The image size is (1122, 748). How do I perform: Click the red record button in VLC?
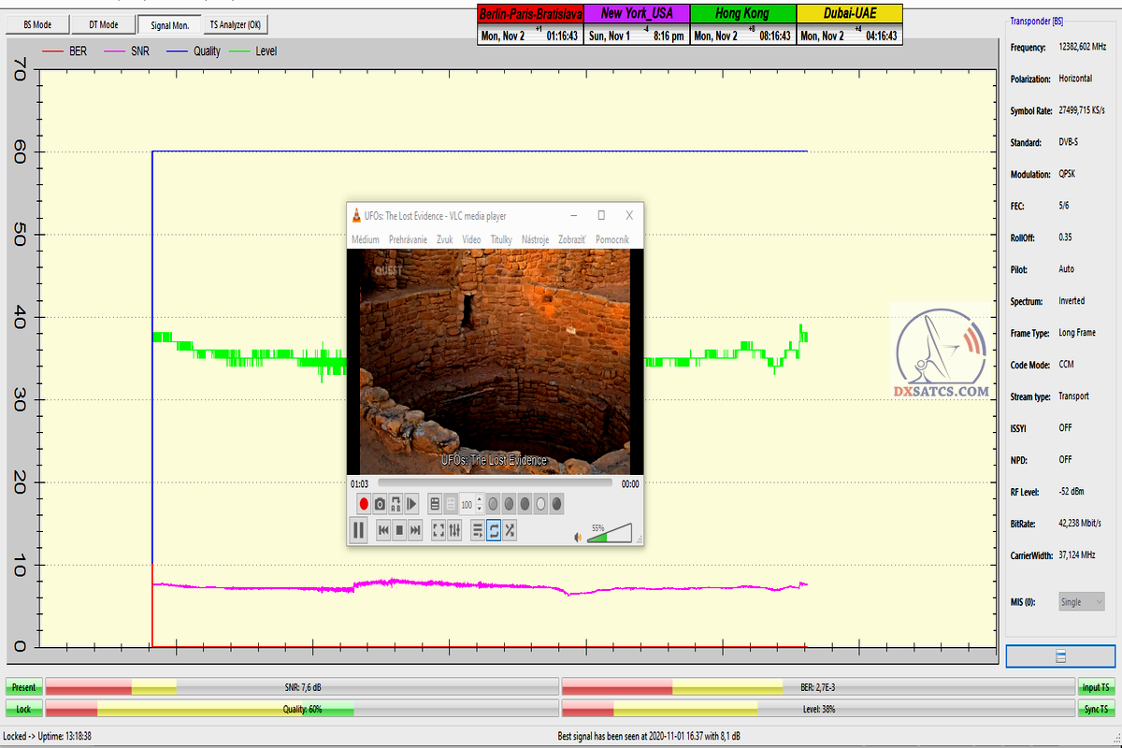364,504
